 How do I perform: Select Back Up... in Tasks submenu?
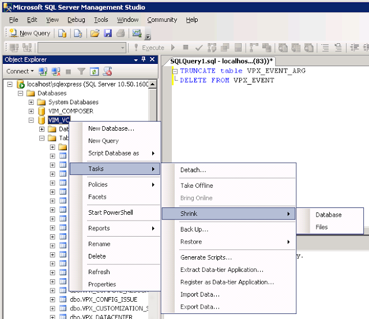coord(194,230)
